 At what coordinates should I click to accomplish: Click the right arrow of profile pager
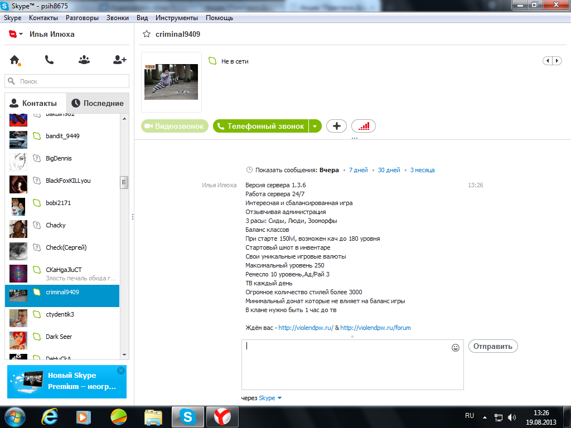(x=557, y=61)
